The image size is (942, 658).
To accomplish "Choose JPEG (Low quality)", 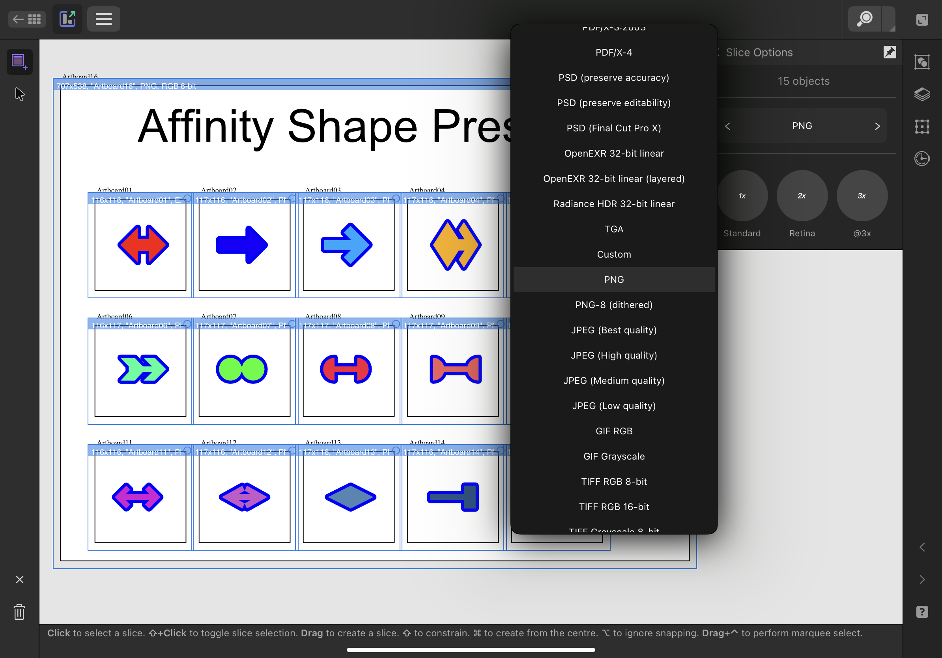I will (x=614, y=406).
